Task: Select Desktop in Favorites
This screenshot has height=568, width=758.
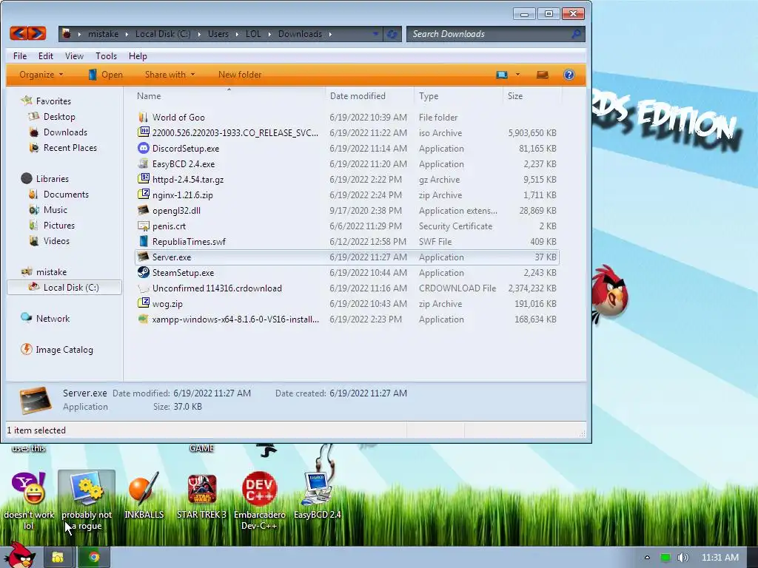Action: [59, 116]
